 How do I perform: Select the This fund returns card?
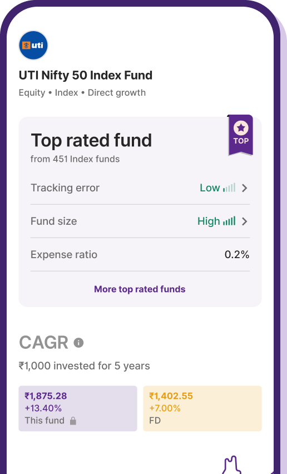78,408
